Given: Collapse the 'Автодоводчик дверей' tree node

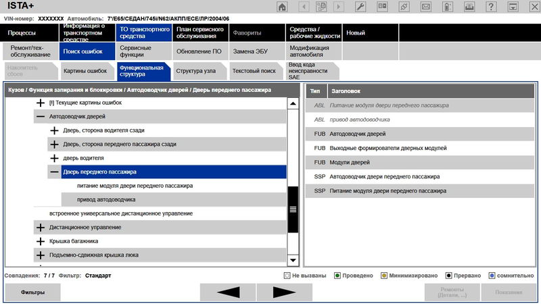Looking at the screenshot, I should point(41,117).
